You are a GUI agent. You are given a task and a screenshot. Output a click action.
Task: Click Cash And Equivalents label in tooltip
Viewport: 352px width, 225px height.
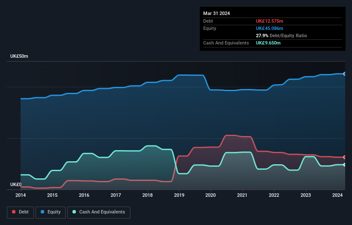(x=226, y=43)
